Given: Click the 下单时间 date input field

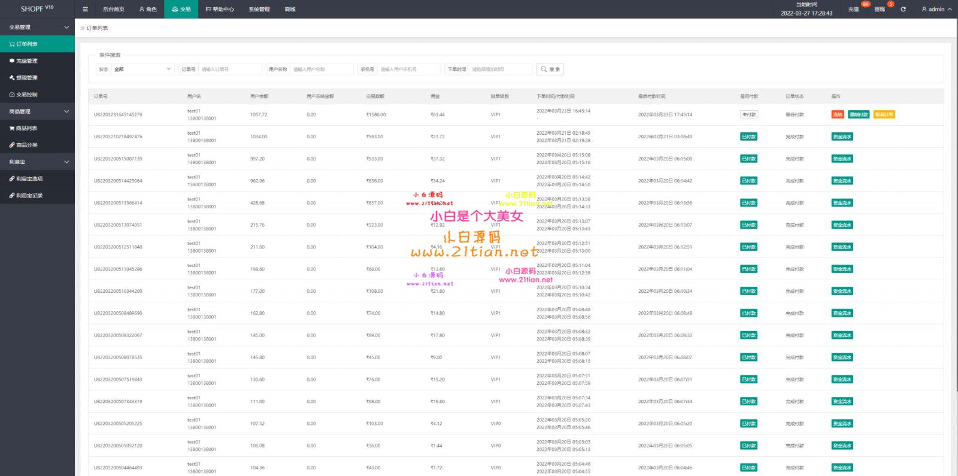Looking at the screenshot, I should point(501,69).
